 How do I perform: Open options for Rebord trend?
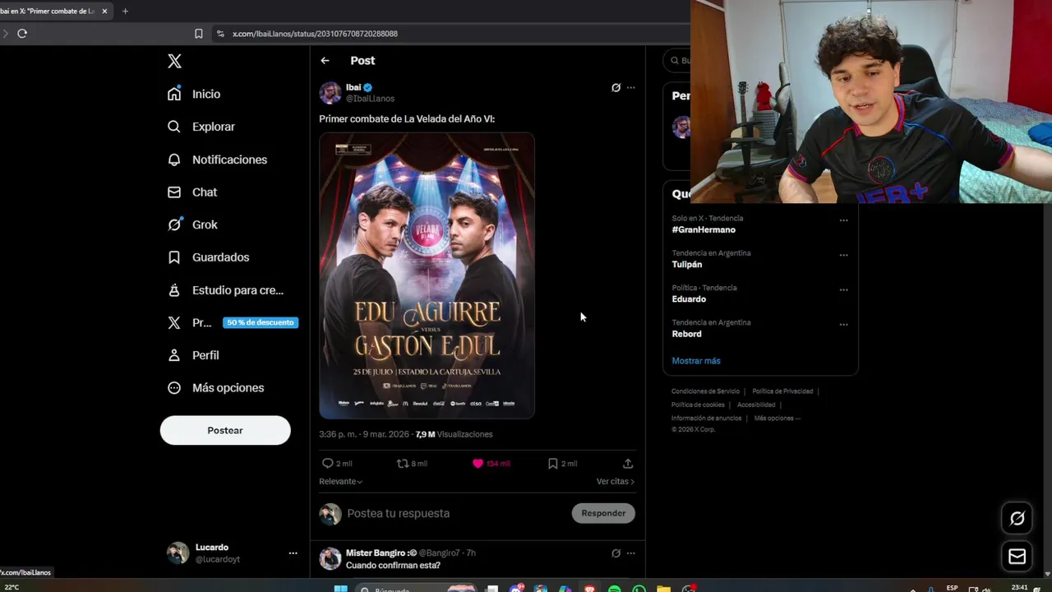coord(843,324)
